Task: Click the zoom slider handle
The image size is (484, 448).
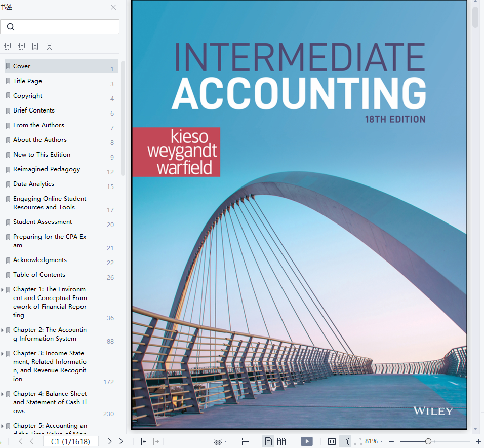Action: point(428,442)
